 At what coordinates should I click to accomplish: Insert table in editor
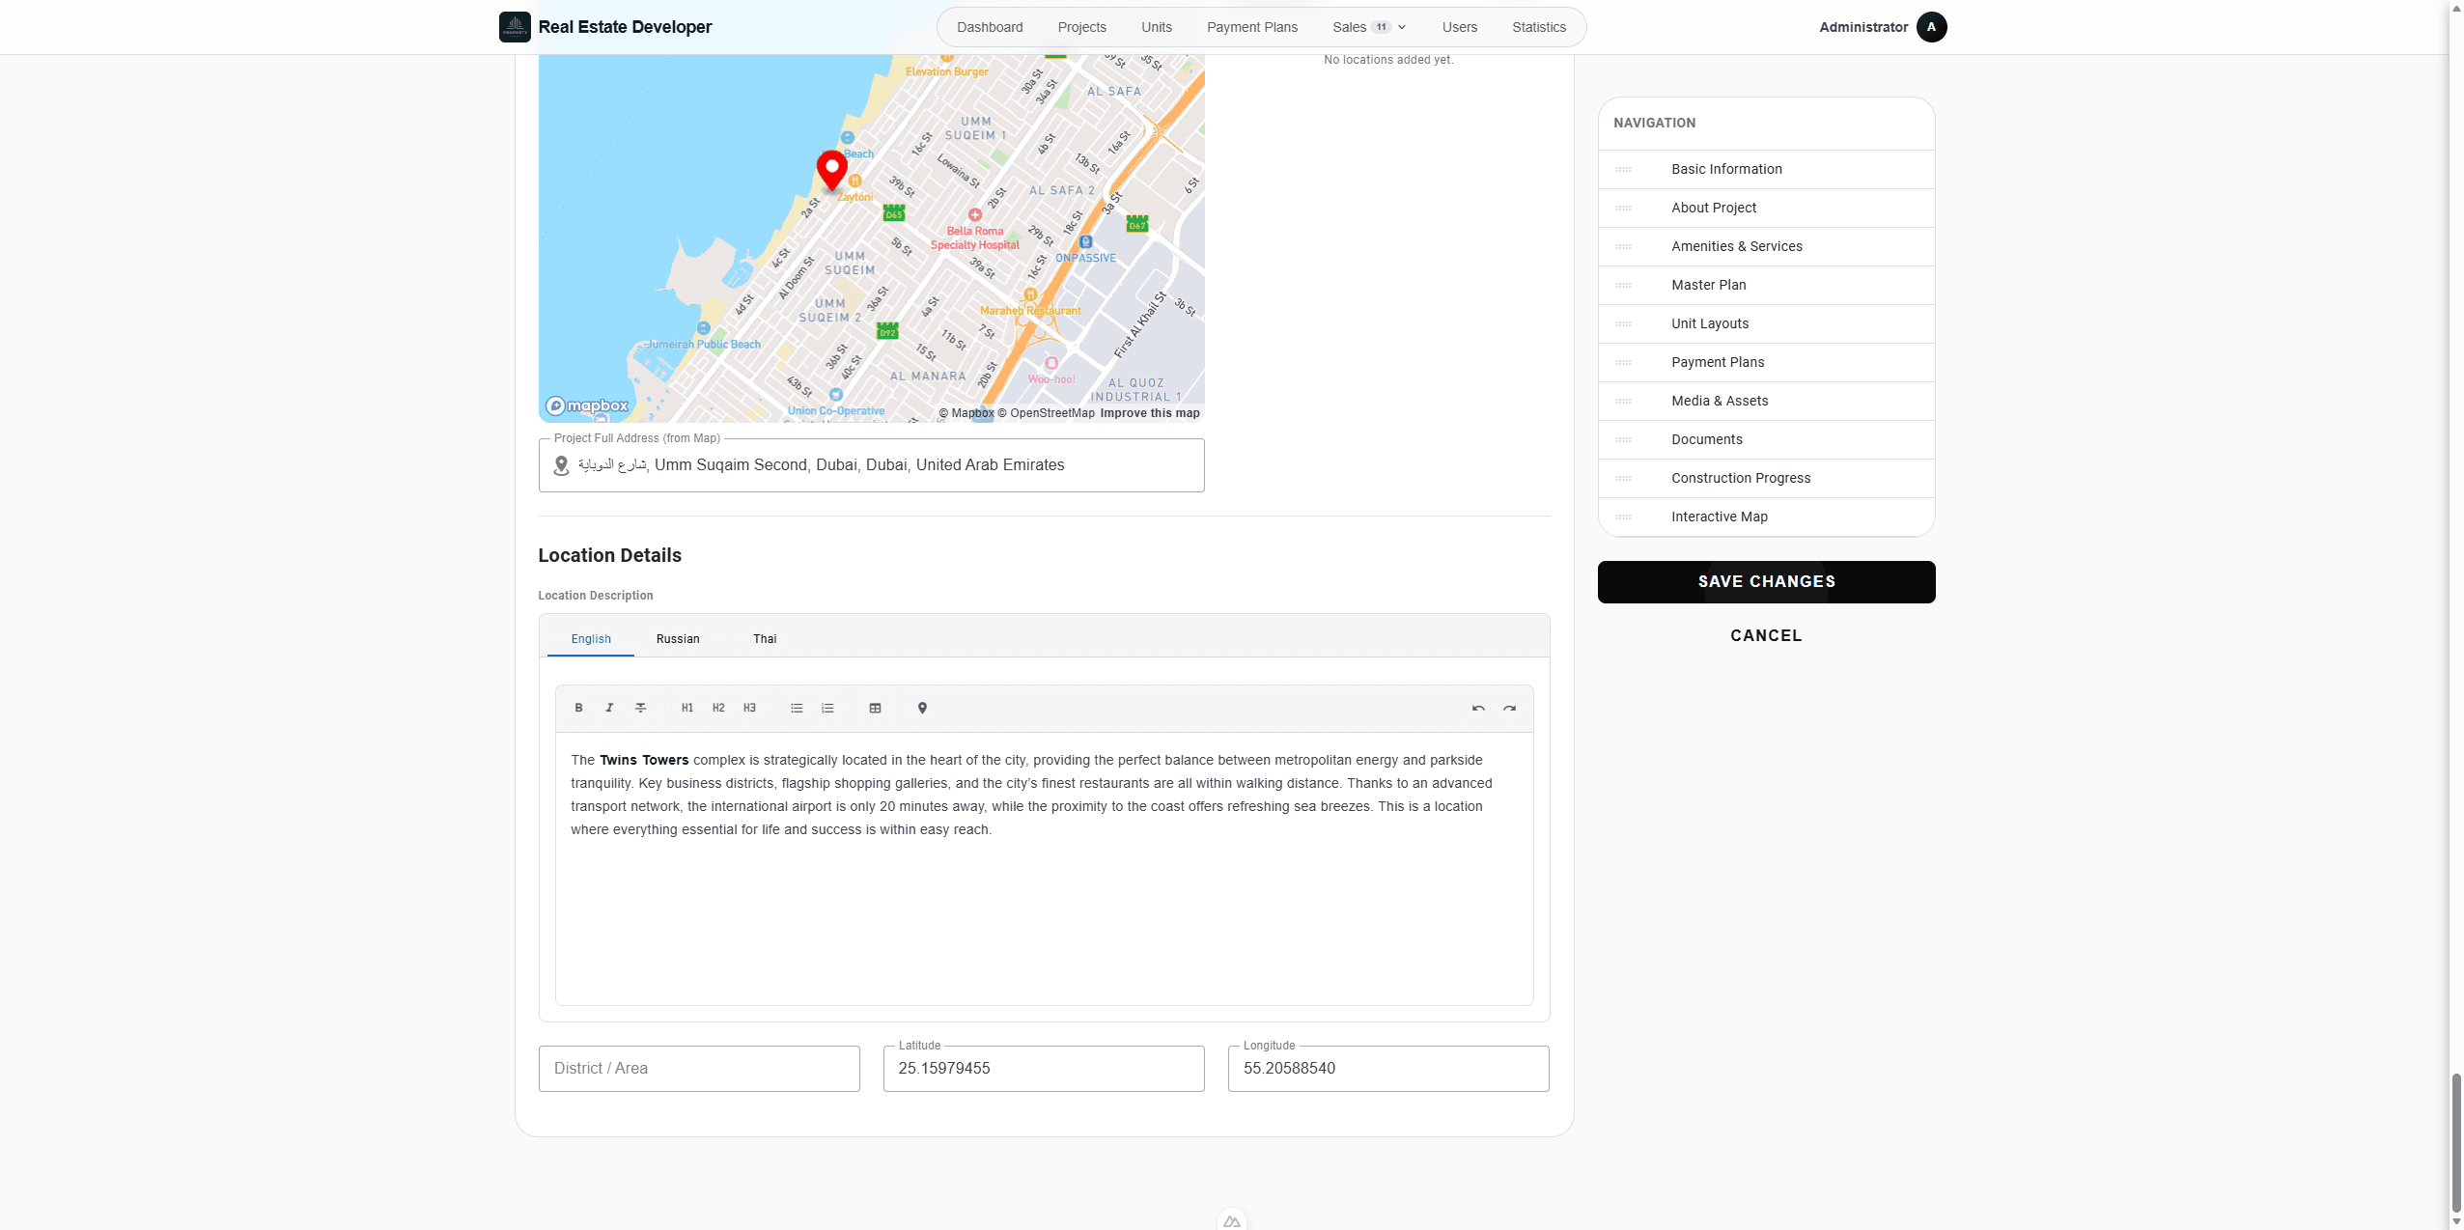[x=875, y=708]
